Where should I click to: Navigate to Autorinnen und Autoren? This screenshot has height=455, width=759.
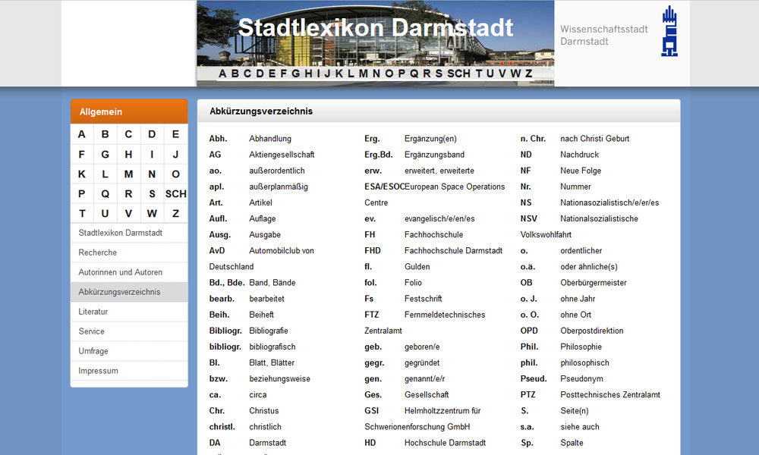tap(120, 272)
